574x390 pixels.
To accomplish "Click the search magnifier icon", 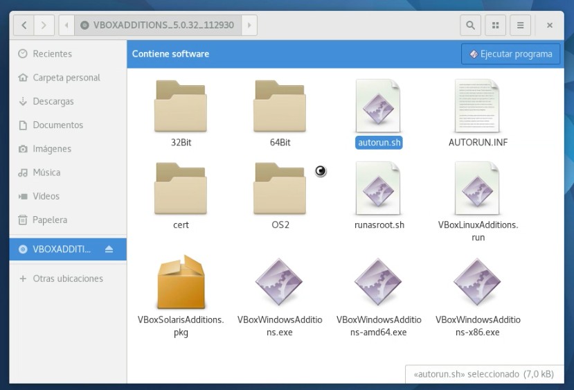I will pyautogui.click(x=471, y=26).
